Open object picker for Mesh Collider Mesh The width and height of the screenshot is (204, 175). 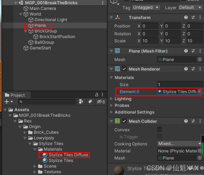(x=200, y=158)
